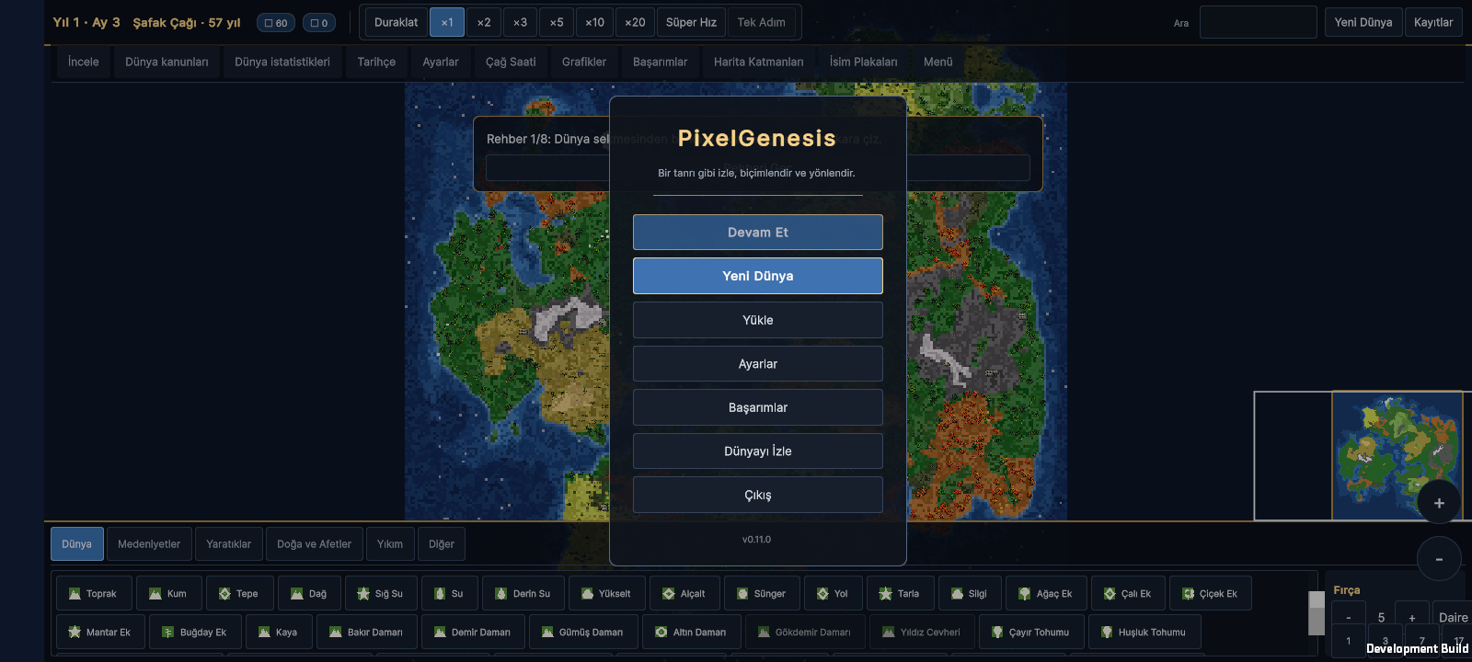This screenshot has height=662, width=1472.
Task: Open the Medeniyetler tab
Action: pos(149,544)
